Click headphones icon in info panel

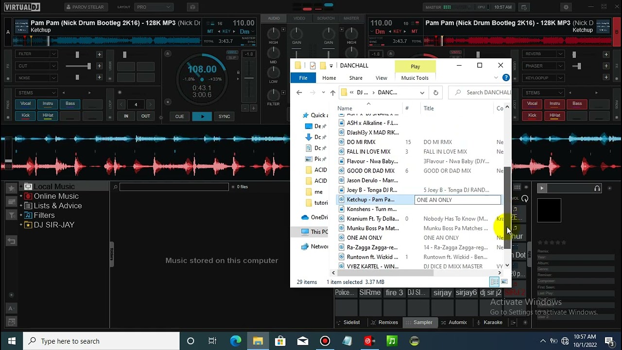click(597, 188)
